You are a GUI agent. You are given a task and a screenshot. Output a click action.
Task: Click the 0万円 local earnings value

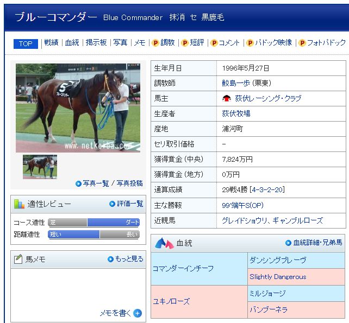(x=231, y=174)
